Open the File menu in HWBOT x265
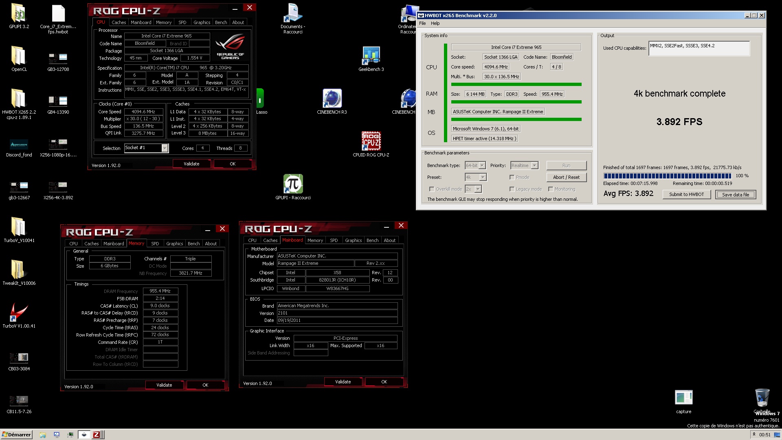The image size is (782, 440). 422,23
